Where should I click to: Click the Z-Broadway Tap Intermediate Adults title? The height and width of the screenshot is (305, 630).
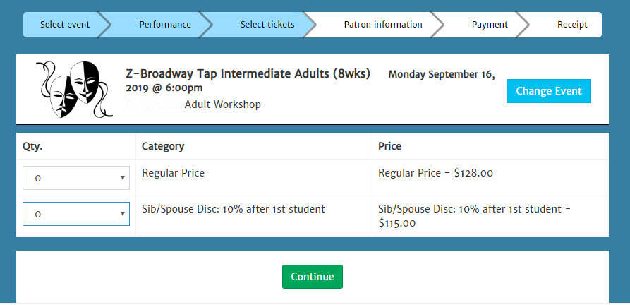(x=248, y=74)
